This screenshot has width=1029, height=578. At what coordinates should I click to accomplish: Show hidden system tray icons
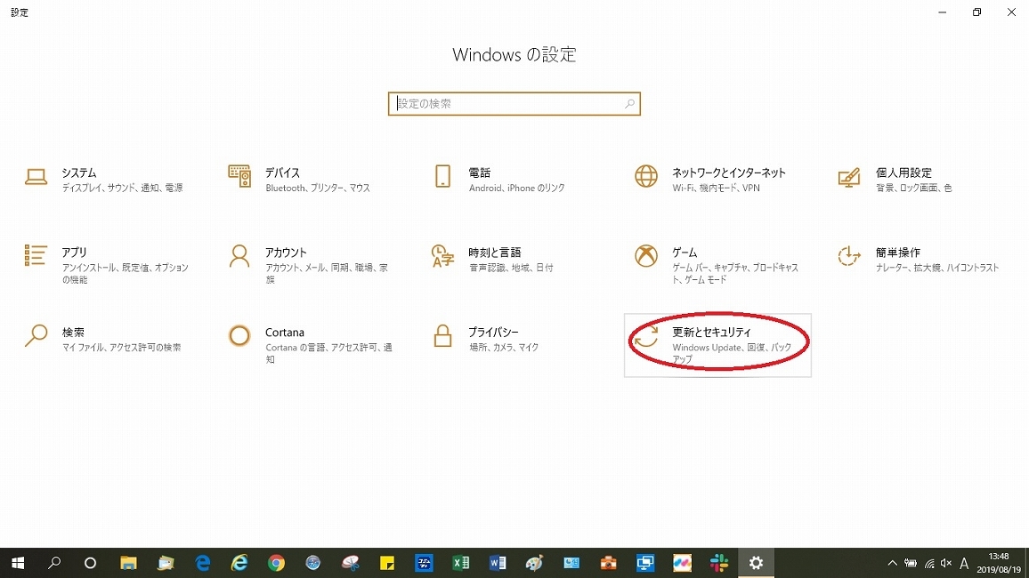[893, 563]
